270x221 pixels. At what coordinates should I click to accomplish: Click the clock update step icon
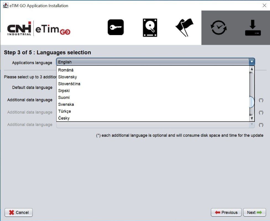[x=219, y=28]
